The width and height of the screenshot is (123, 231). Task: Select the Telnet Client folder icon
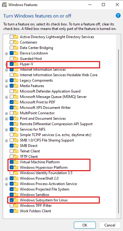(16, 151)
